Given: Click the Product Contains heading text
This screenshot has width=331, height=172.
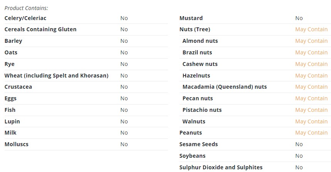Looking at the screenshot, I should point(26,8).
